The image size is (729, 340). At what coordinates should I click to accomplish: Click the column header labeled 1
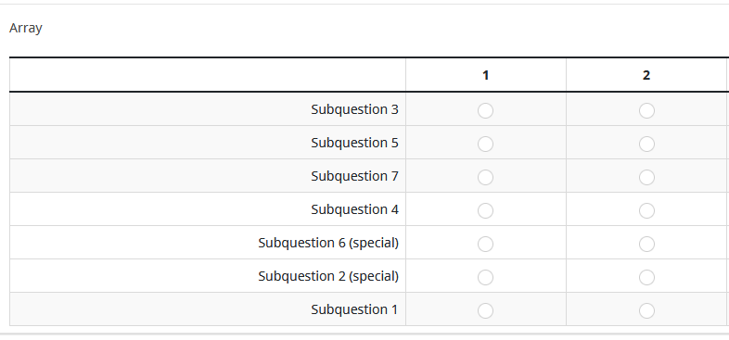point(485,75)
